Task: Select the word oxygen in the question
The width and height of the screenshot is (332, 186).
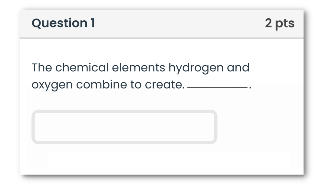Action: point(52,84)
